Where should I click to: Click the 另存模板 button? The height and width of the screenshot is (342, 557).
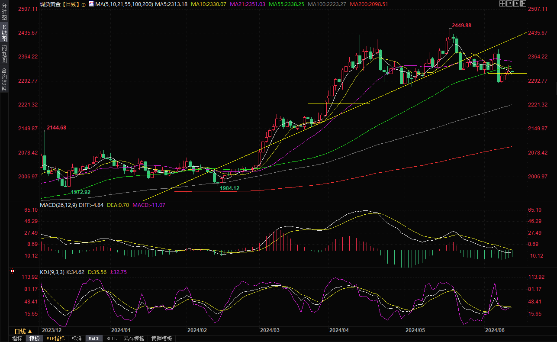coord(134,339)
